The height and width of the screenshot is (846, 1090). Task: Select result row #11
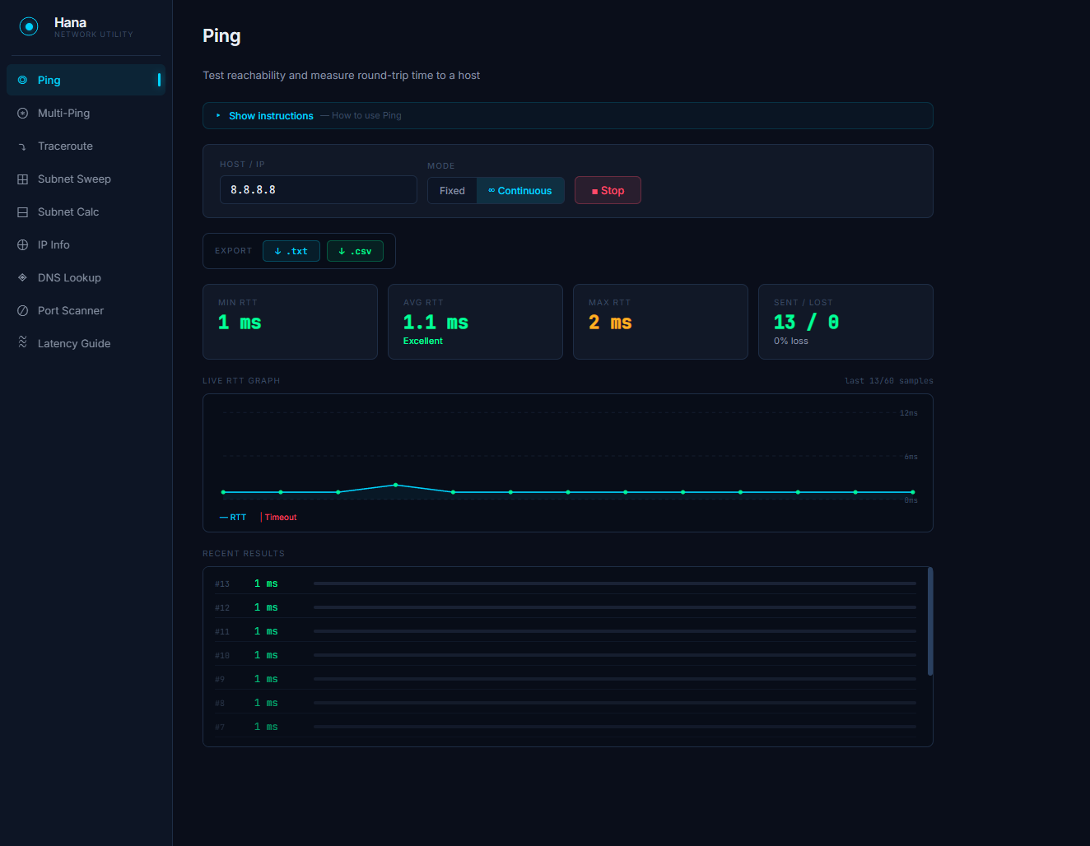click(x=566, y=631)
